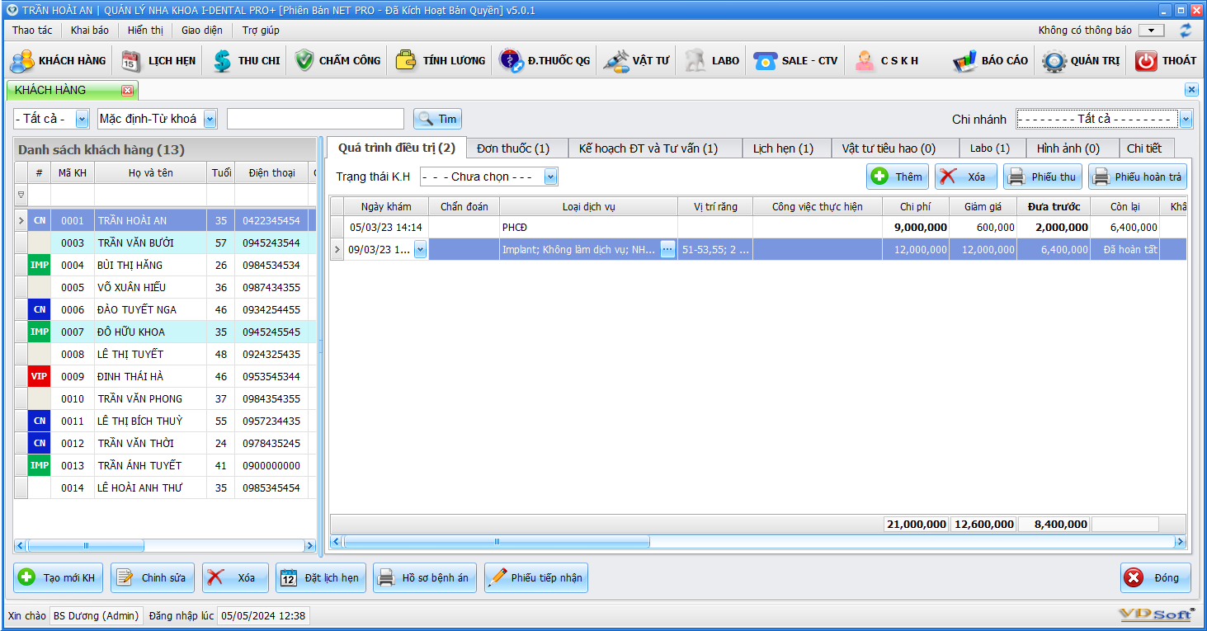Click Chỉnh sửa to edit customer
The image size is (1207, 631).
tap(153, 578)
